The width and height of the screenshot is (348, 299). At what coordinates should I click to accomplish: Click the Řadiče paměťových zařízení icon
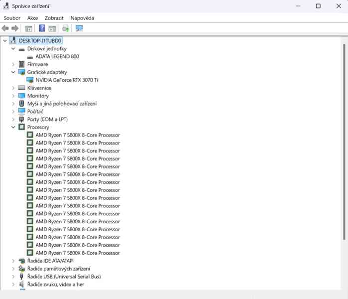point(21,269)
